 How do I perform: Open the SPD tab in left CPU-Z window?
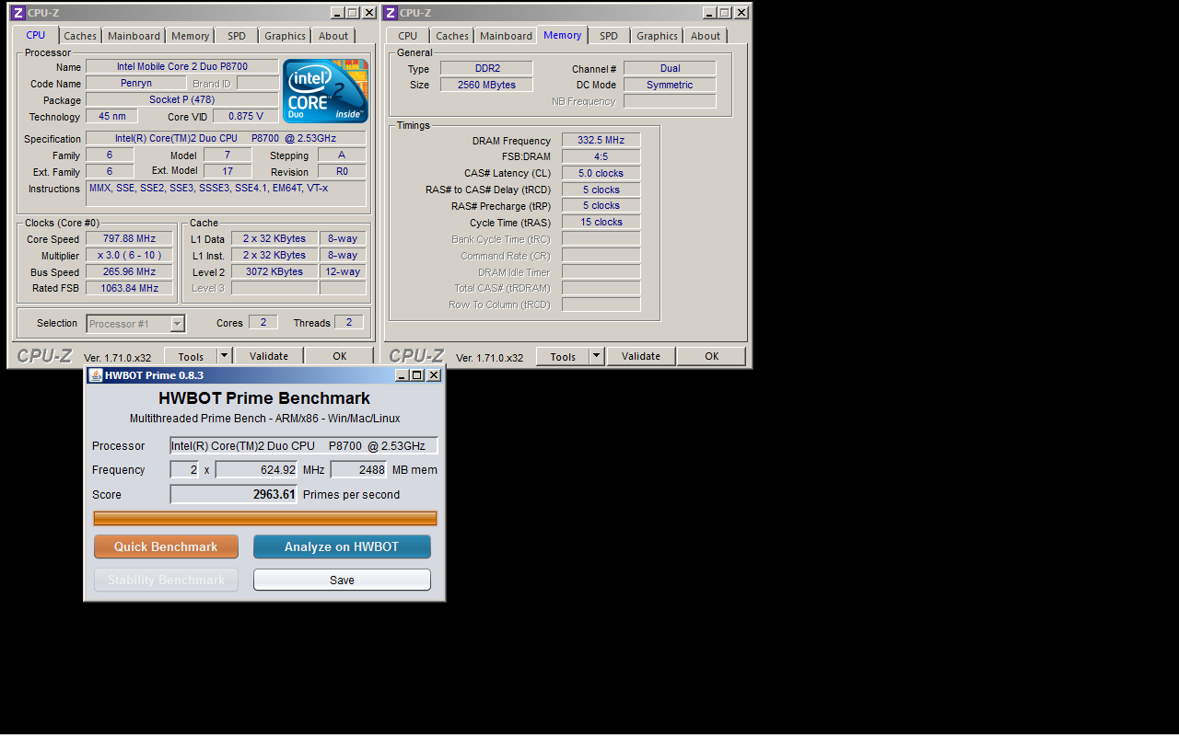tap(237, 36)
